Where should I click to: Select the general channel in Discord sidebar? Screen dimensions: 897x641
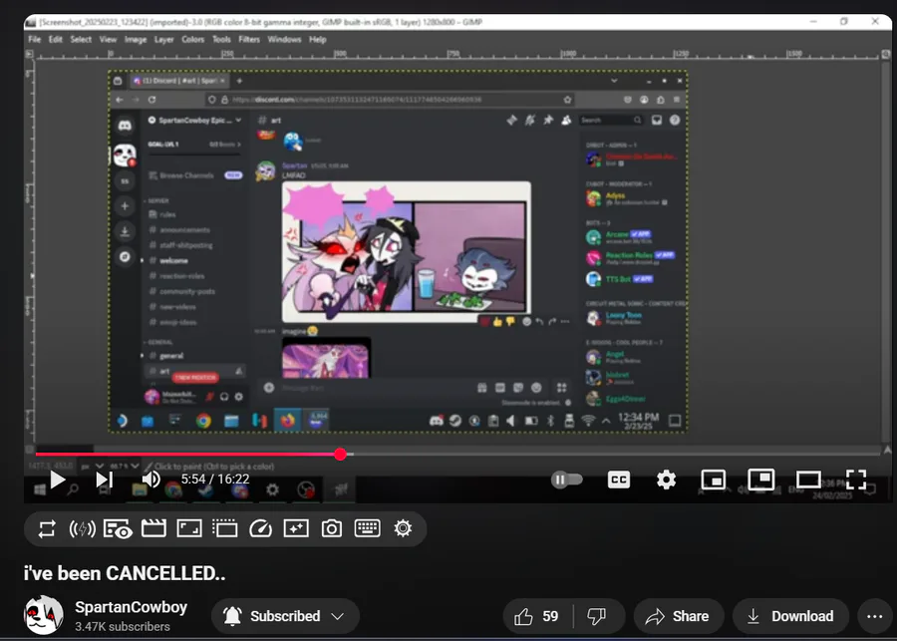(x=171, y=356)
